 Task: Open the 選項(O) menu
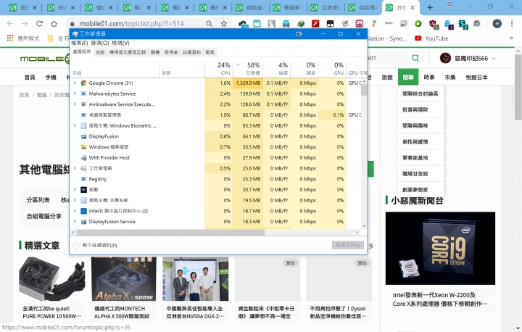pyautogui.click(x=100, y=43)
